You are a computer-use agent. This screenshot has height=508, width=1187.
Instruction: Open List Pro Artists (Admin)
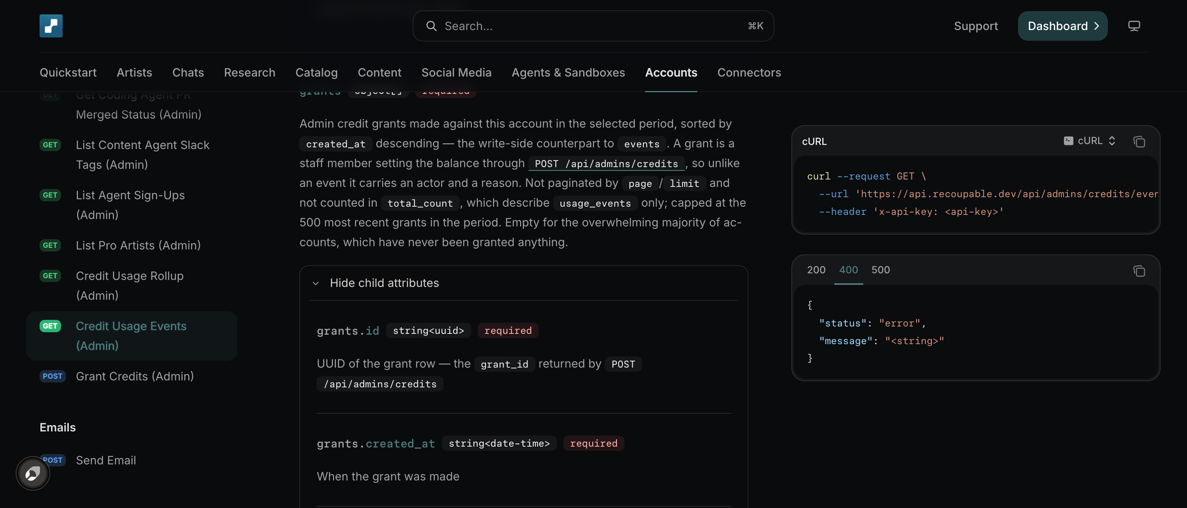[x=132, y=245]
